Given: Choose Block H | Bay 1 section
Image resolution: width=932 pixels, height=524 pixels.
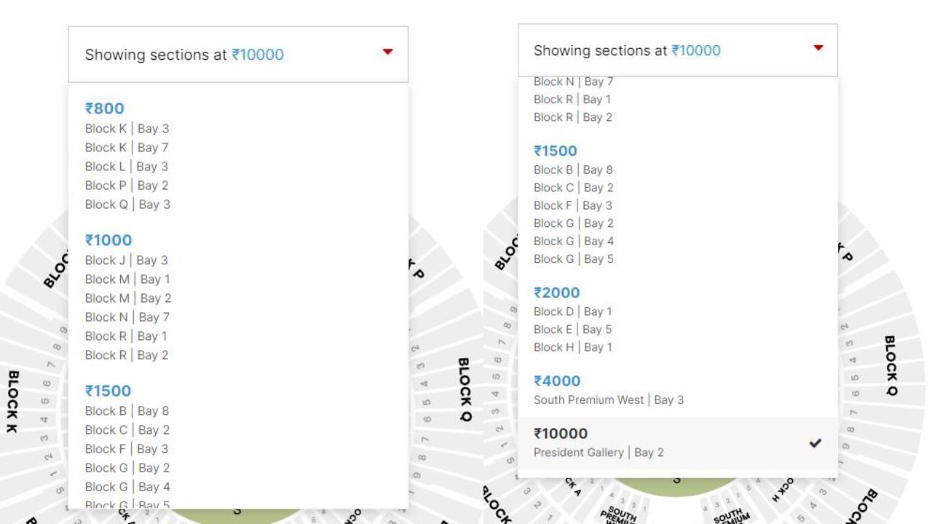Looking at the screenshot, I should pos(572,348).
